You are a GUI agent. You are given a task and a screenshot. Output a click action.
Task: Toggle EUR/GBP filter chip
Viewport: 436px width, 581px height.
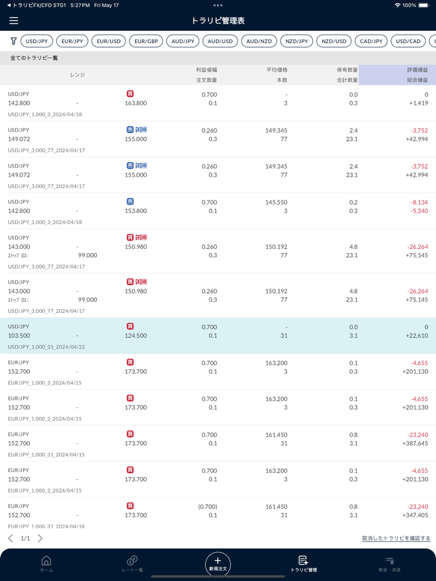tap(147, 41)
